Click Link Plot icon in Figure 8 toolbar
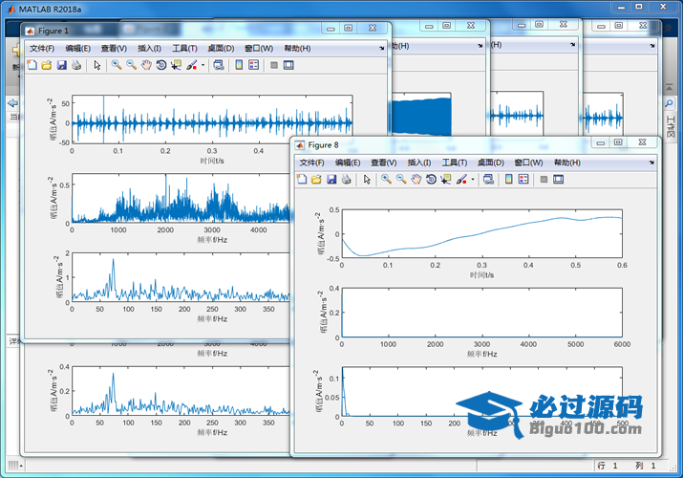This screenshot has height=478, width=683. pyautogui.click(x=489, y=180)
